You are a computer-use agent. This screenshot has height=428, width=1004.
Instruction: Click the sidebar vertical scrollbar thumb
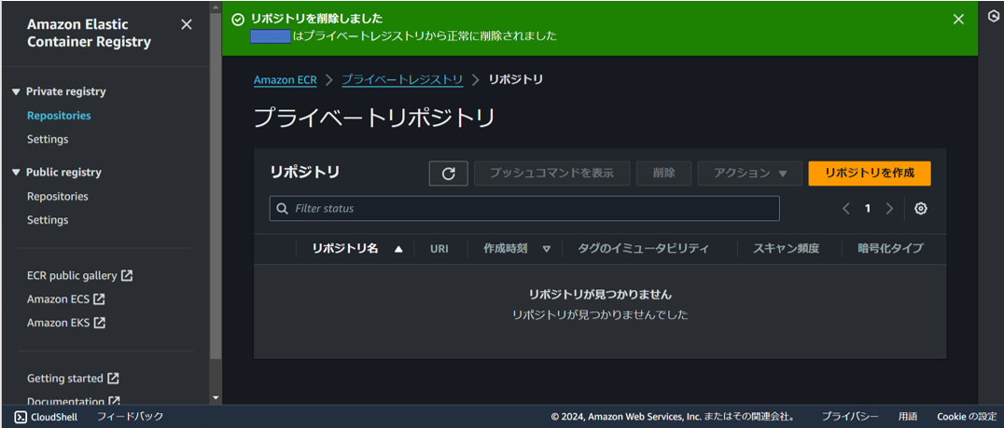(216, 186)
